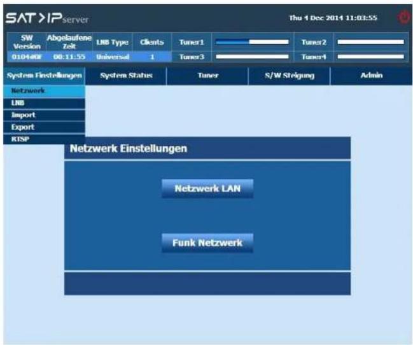Open the Tuner tab
The width and height of the screenshot is (413, 345).
pyautogui.click(x=208, y=76)
